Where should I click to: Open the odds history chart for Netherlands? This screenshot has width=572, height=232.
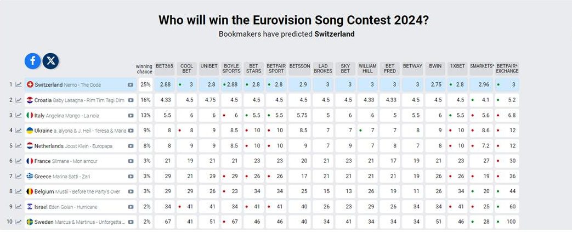(x=19, y=146)
